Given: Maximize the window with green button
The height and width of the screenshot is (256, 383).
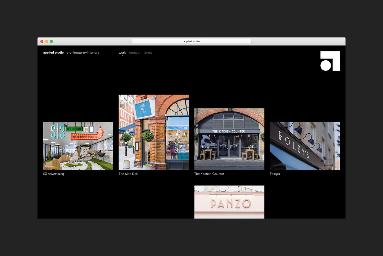Looking at the screenshot, I should 51,42.
